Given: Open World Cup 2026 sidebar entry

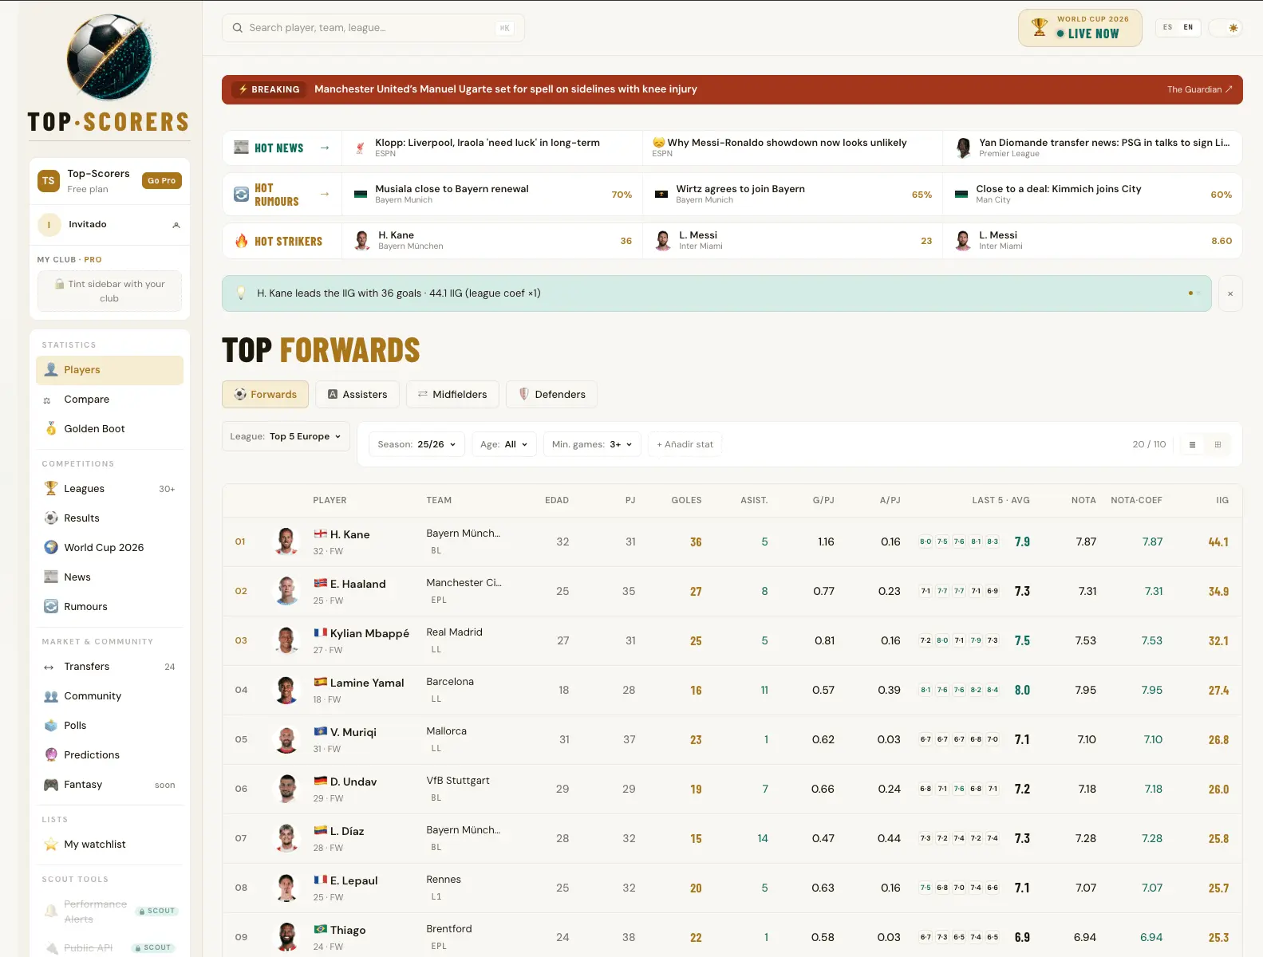Looking at the screenshot, I should (x=109, y=548).
